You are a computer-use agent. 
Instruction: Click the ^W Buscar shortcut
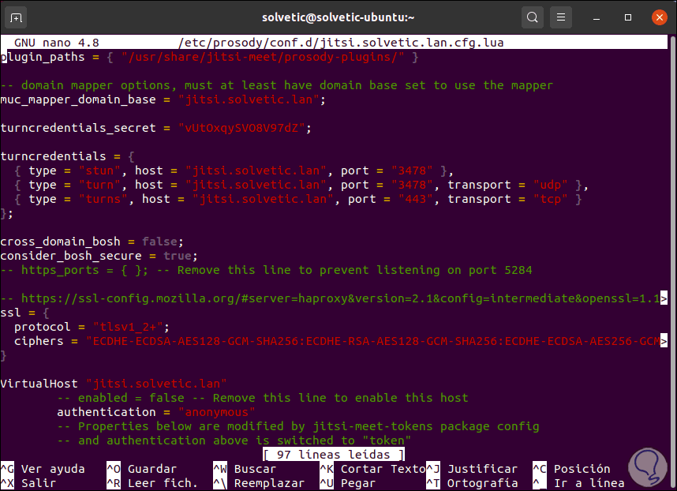[245, 469]
